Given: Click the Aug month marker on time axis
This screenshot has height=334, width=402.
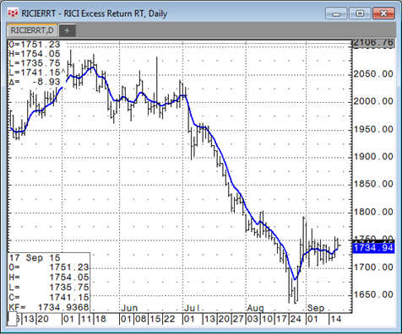Looking at the screenshot, I should (x=255, y=308).
